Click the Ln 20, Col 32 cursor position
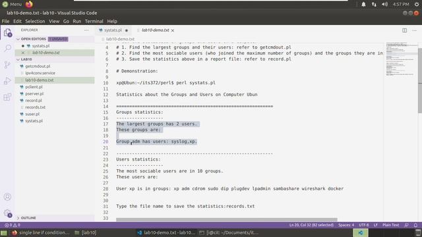Screen dimensions: 422x237 [x=311, y=225]
